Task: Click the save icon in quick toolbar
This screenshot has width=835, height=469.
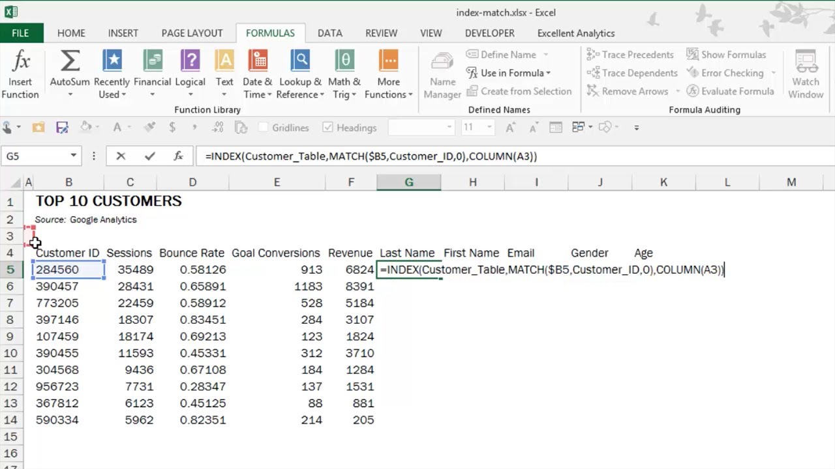Action: 63,128
